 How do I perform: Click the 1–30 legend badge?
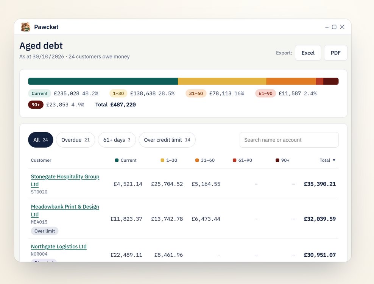pyautogui.click(x=118, y=93)
